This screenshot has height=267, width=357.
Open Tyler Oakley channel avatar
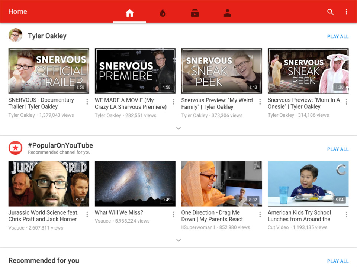16,35
